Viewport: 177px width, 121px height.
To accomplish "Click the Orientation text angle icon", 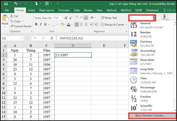I will coord(92,18).
